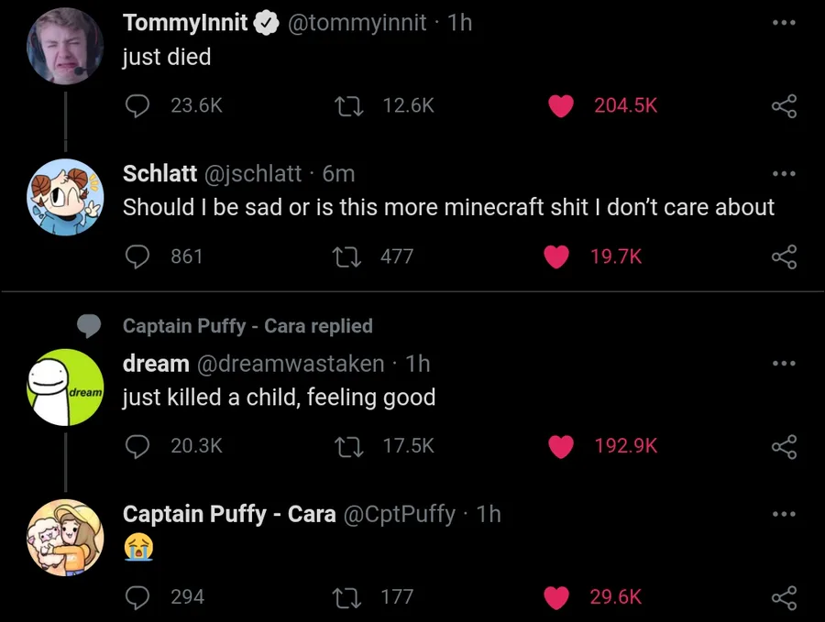
Task: Retweet Schlatt's minecraft tweet
Action: tap(348, 257)
